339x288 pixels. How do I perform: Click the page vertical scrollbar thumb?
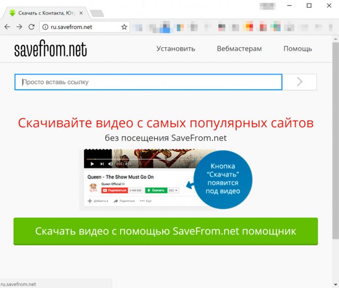point(335,141)
